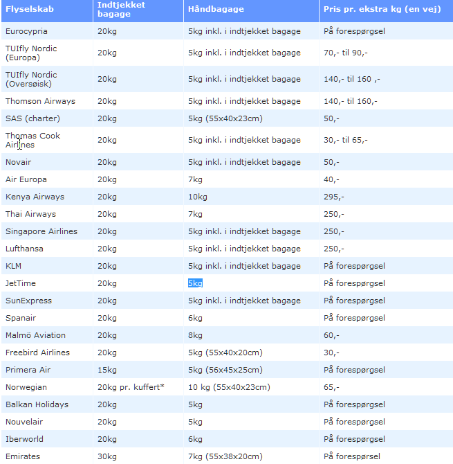Select SunExpress in the table
This screenshot has width=453, height=464.
pos(28,301)
